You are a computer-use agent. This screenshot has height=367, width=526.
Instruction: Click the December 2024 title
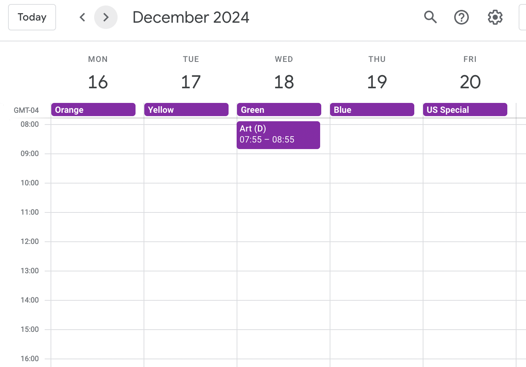point(191,17)
